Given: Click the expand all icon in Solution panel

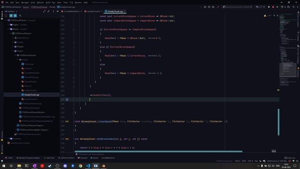Looking at the screenshot, I should click(x=45, y=11).
